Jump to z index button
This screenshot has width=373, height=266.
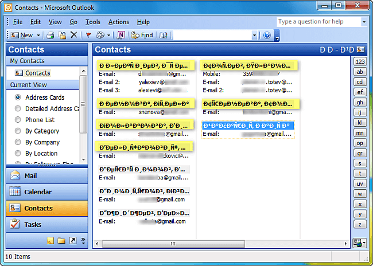(360, 224)
